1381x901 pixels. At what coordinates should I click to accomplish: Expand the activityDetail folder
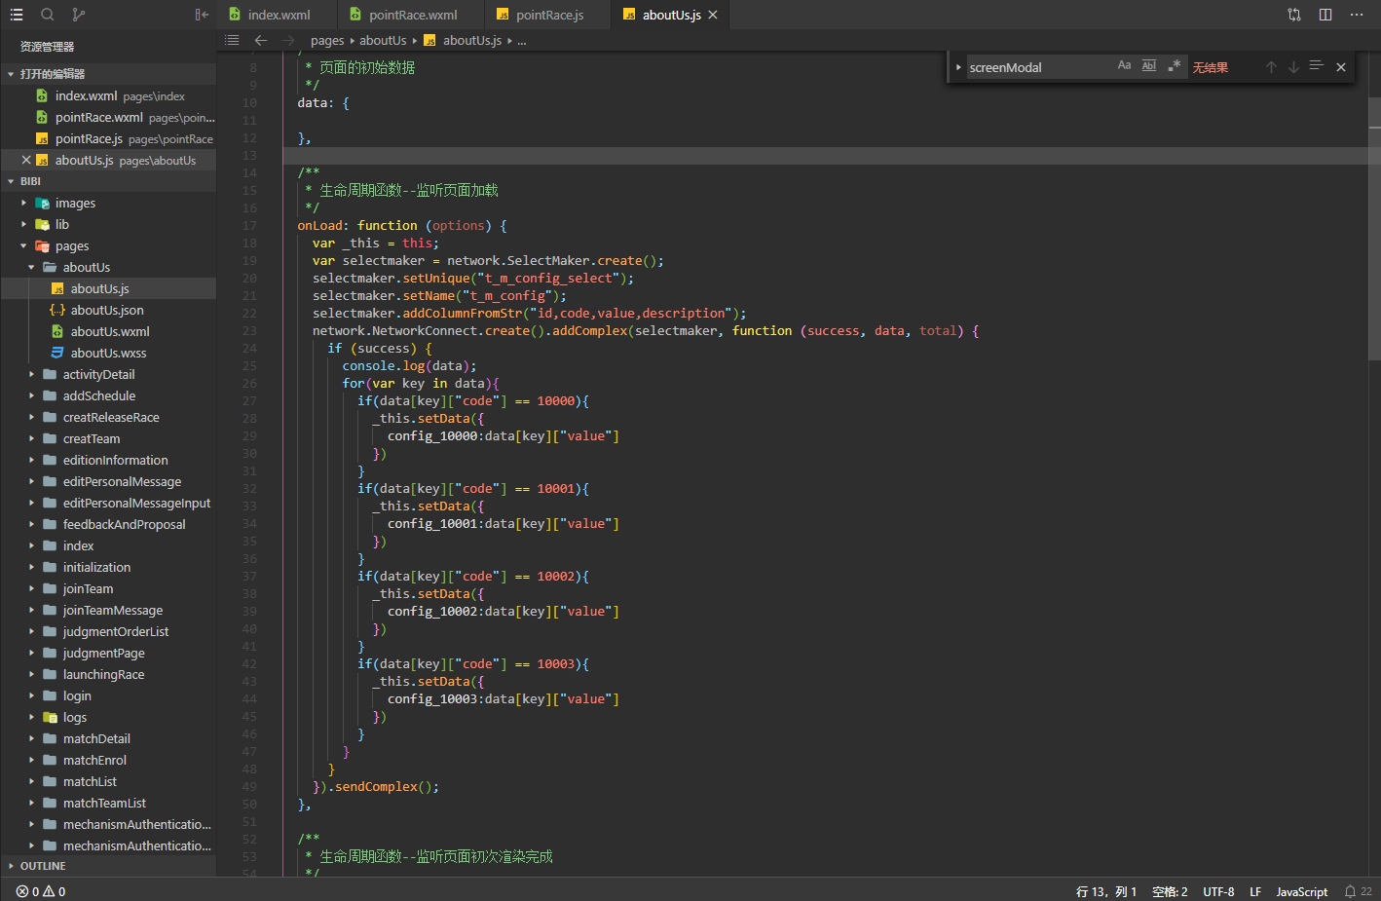pyautogui.click(x=31, y=374)
